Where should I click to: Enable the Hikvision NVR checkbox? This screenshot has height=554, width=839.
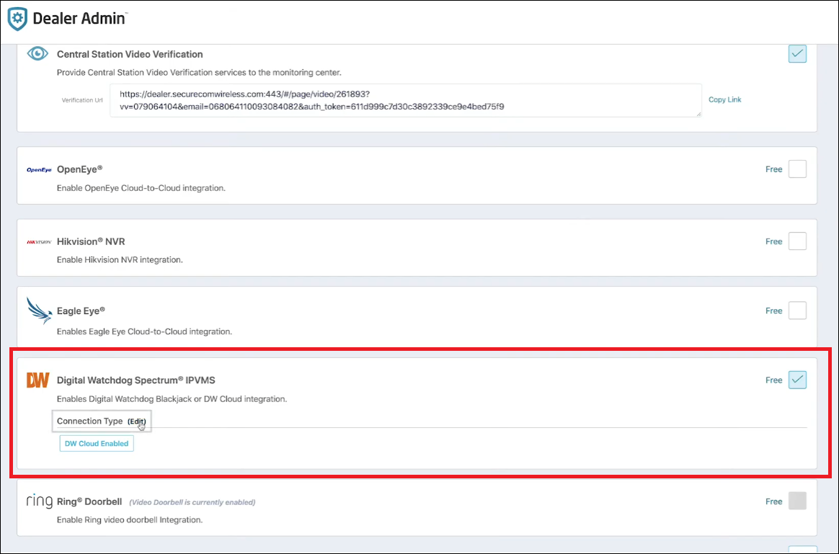(797, 241)
